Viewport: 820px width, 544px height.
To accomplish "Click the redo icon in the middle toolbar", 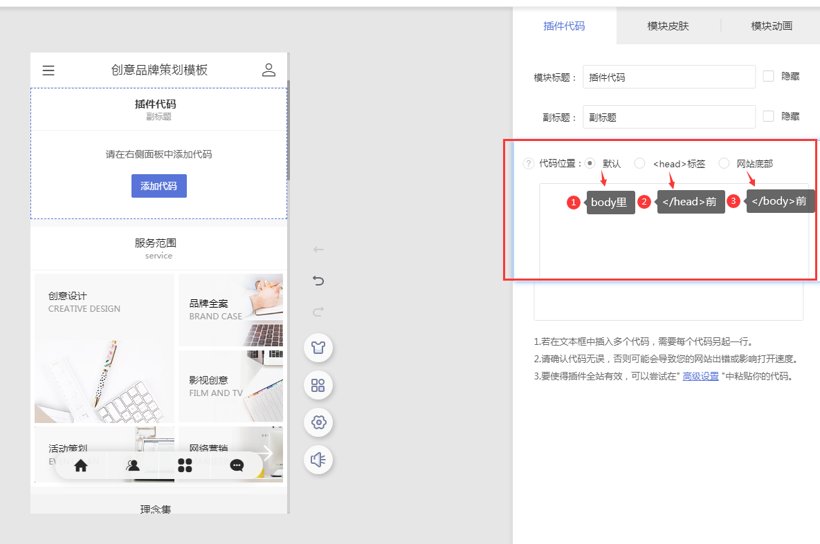I will 318,312.
